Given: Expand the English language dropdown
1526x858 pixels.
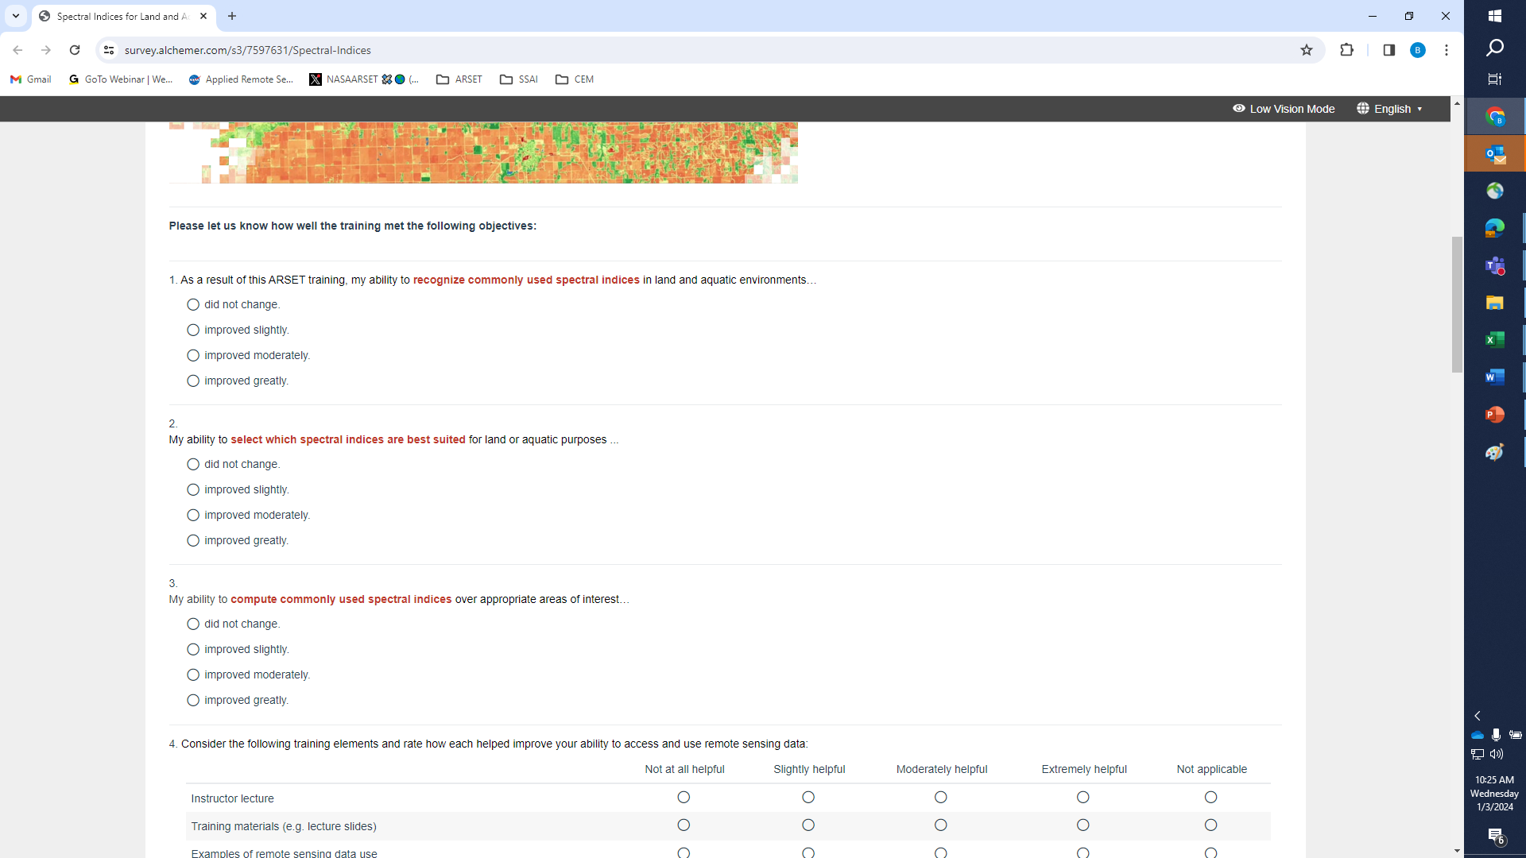Looking at the screenshot, I should click(1390, 109).
